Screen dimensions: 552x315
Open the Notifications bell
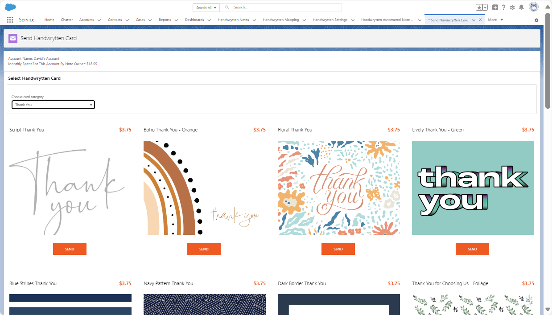(521, 8)
